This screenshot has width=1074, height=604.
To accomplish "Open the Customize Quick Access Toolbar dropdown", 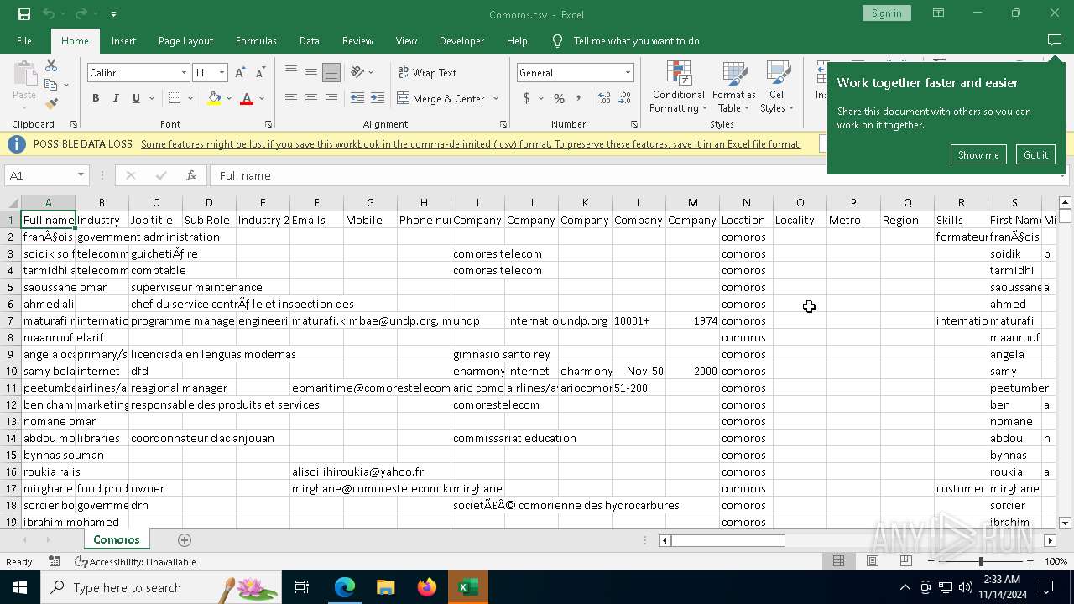I will pos(113,13).
